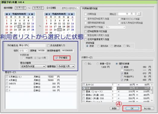Check 在宅入所相互利用加算 checkbox
Screen dimensions: 158x114
click(119, 23)
